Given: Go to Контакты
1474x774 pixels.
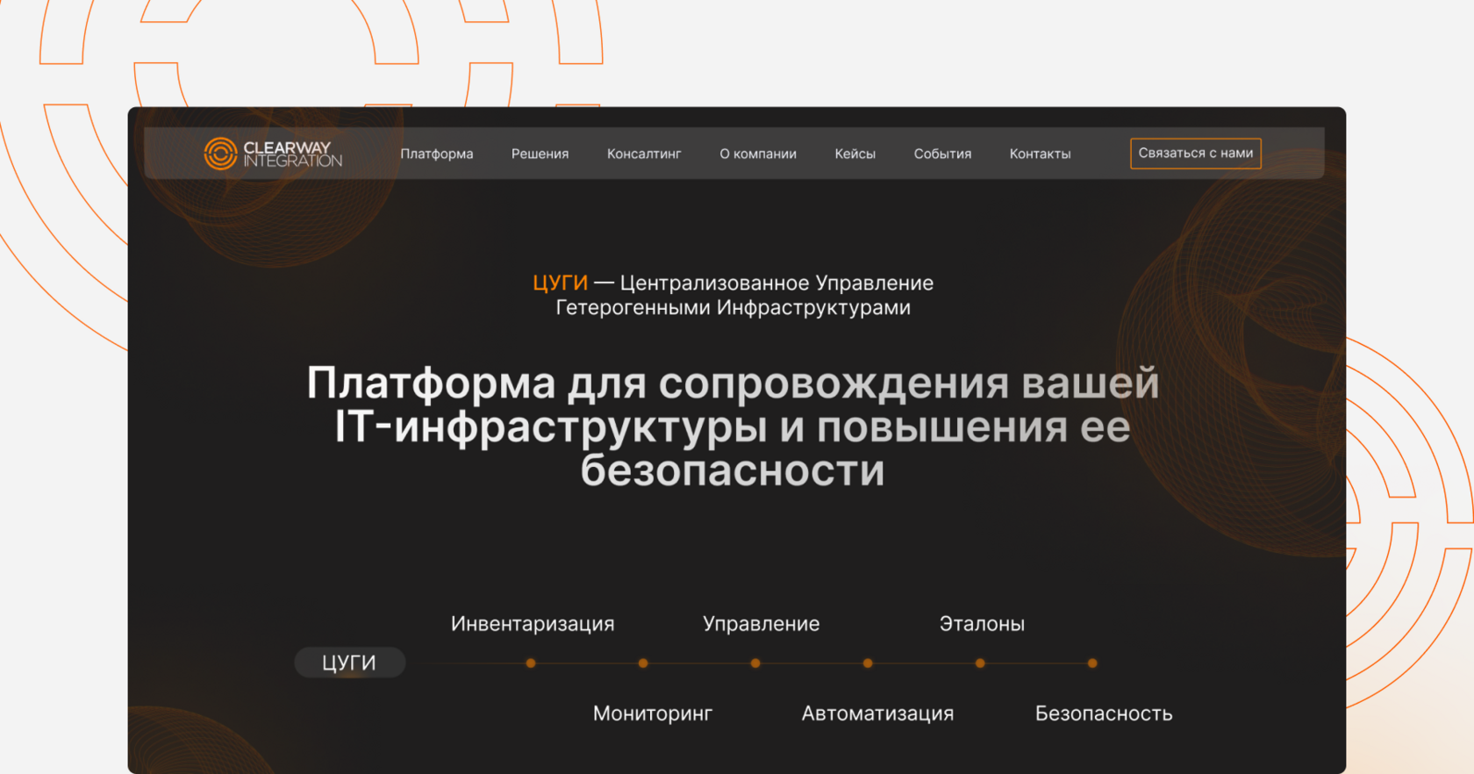Looking at the screenshot, I should click(1040, 154).
